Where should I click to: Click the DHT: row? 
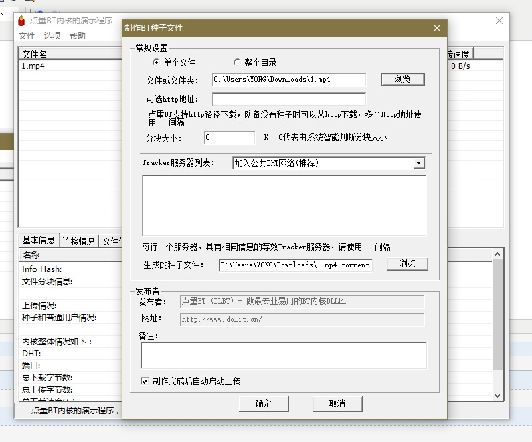[x=70, y=354]
